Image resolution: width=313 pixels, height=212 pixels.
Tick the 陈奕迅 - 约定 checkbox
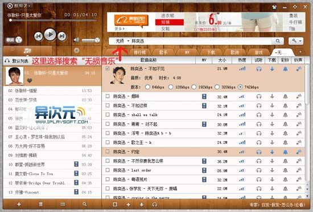pyautogui.click(x=108, y=152)
